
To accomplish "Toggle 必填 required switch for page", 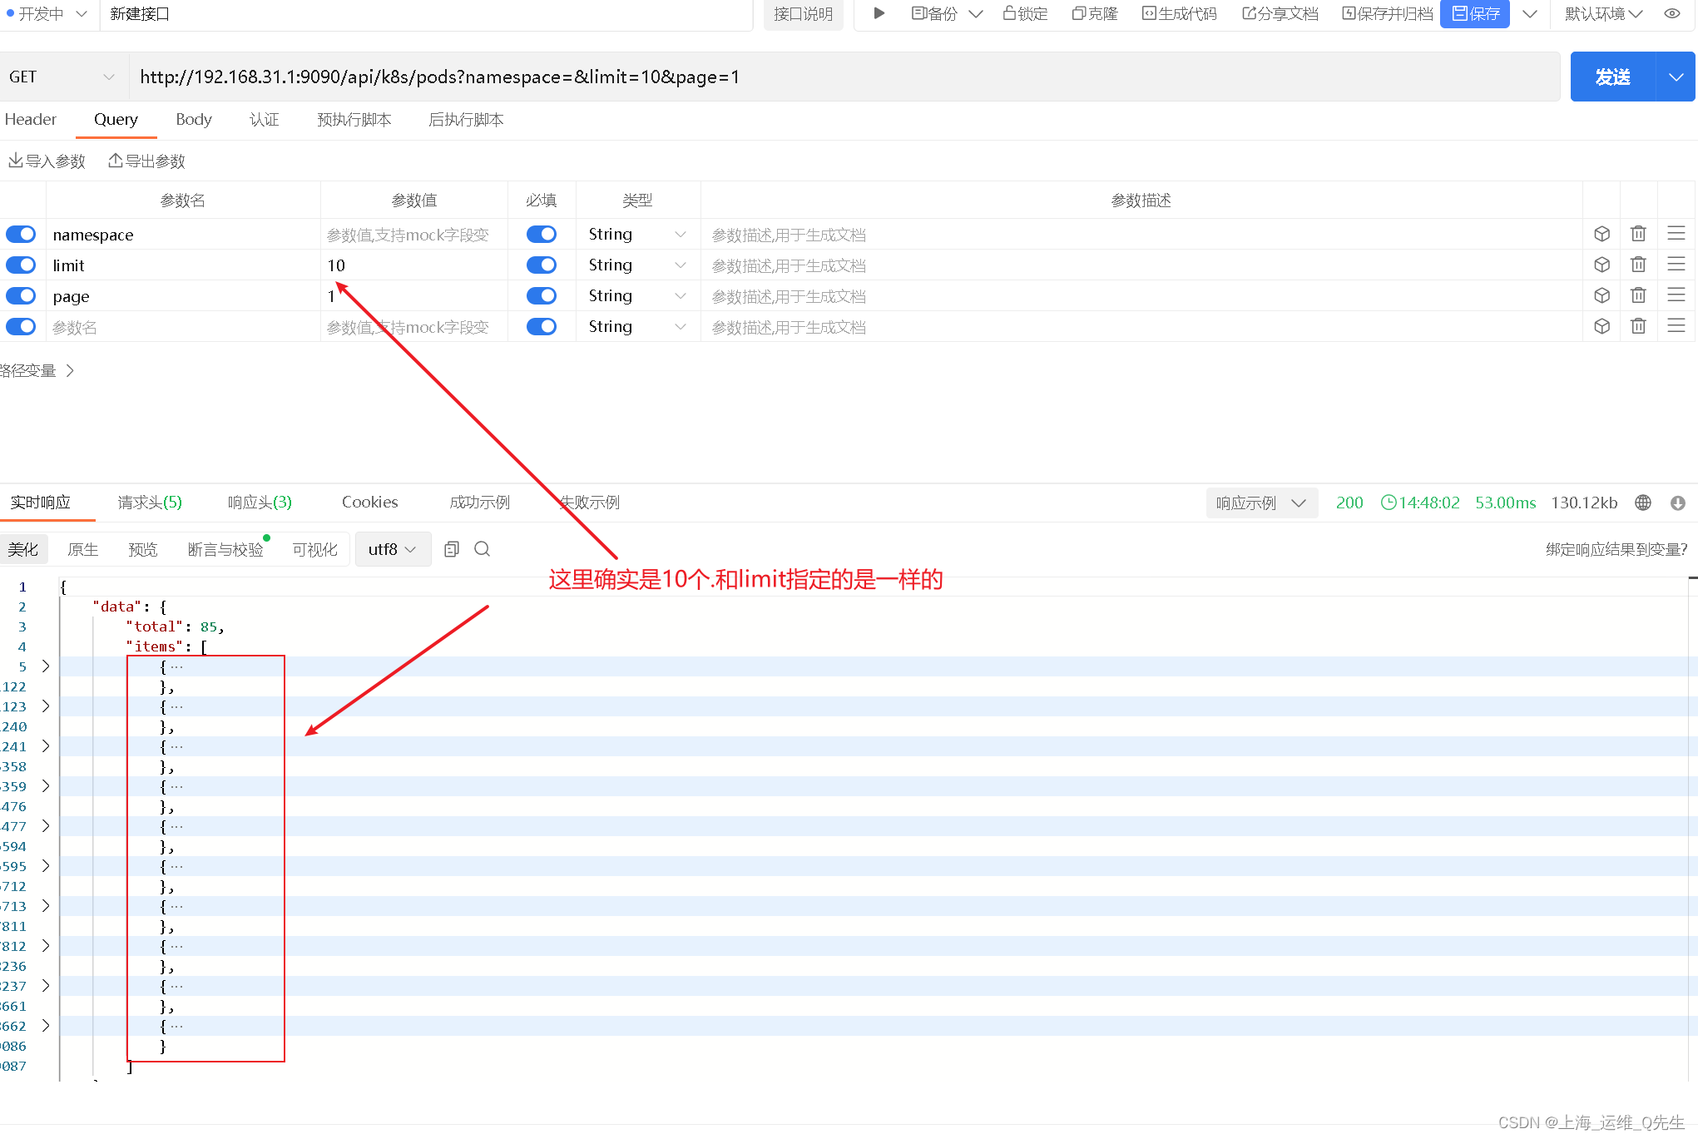I will click(542, 296).
